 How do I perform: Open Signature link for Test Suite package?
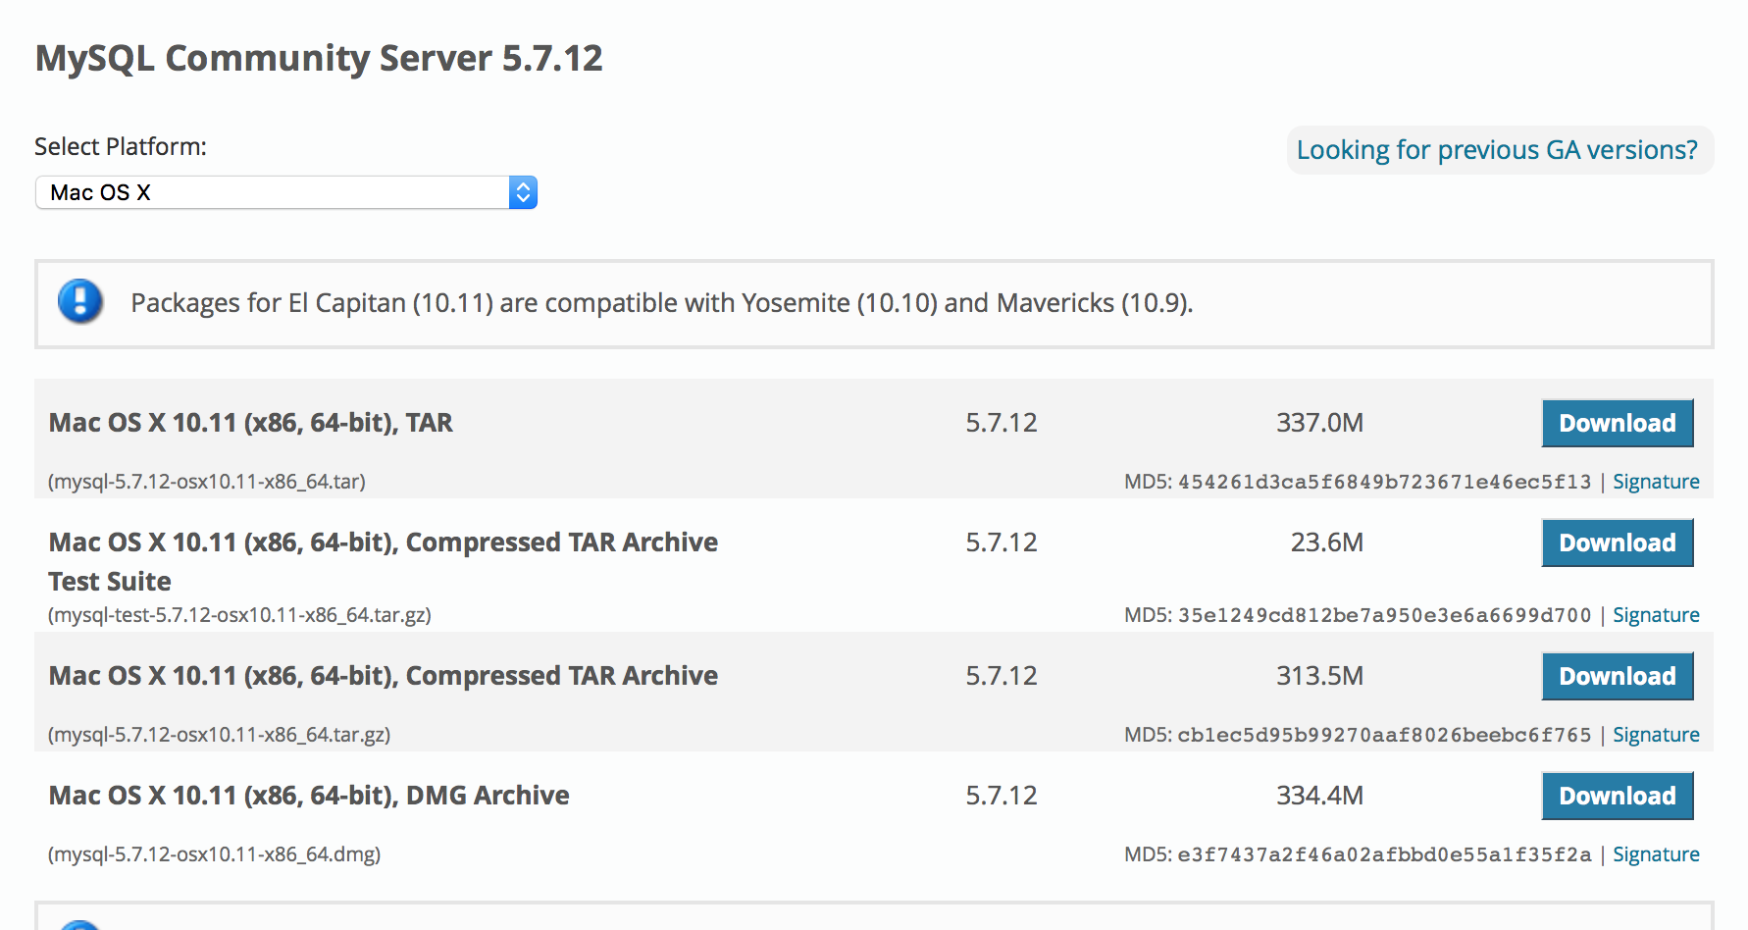click(1656, 615)
